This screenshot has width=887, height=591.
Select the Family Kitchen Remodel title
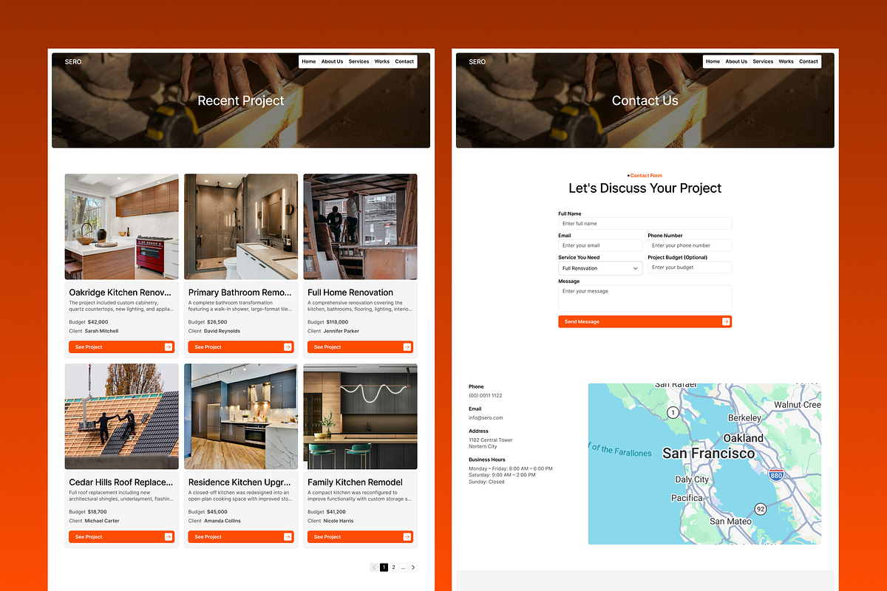[355, 482]
